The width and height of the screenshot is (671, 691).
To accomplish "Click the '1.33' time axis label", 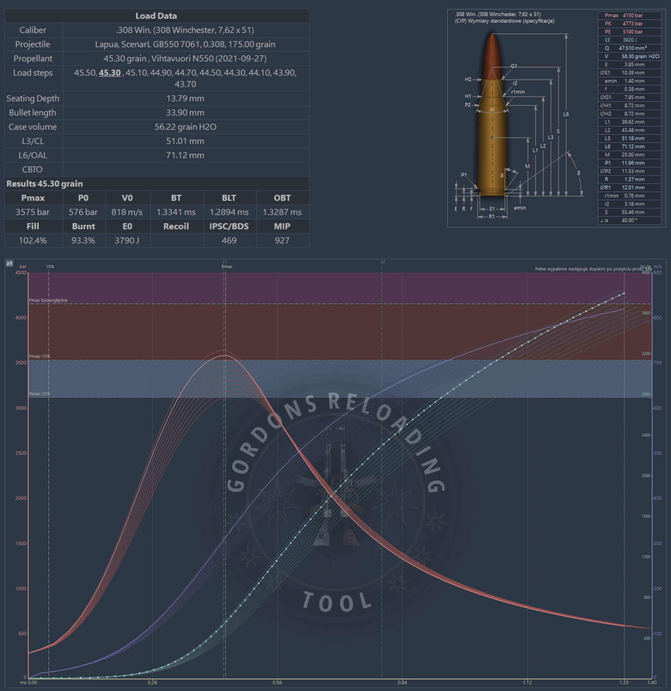I will pyautogui.click(x=624, y=682).
